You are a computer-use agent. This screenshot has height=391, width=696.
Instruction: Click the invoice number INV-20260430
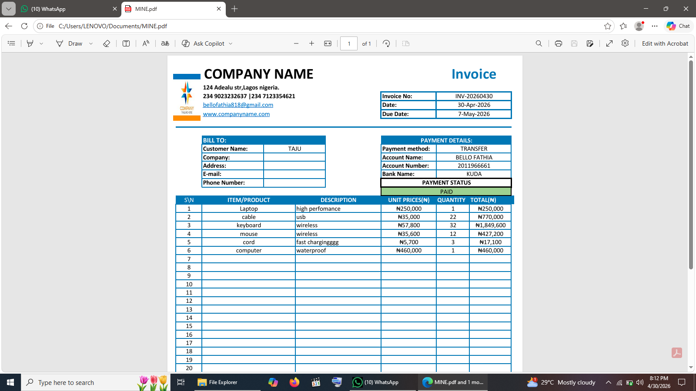(474, 96)
